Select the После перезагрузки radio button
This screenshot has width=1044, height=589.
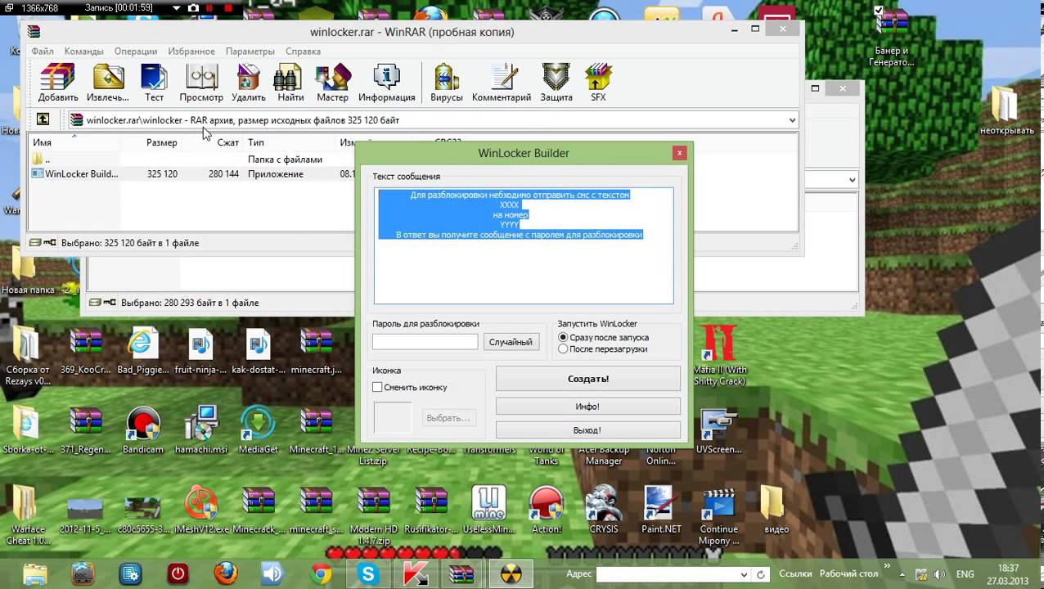(x=563, y=348)
